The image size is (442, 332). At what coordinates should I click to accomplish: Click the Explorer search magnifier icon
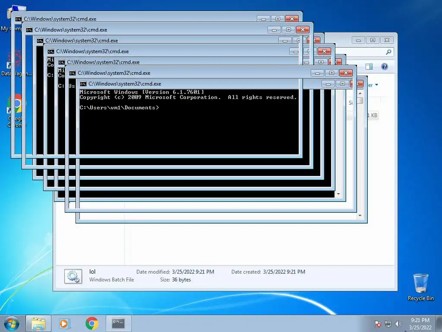[388, 52]
